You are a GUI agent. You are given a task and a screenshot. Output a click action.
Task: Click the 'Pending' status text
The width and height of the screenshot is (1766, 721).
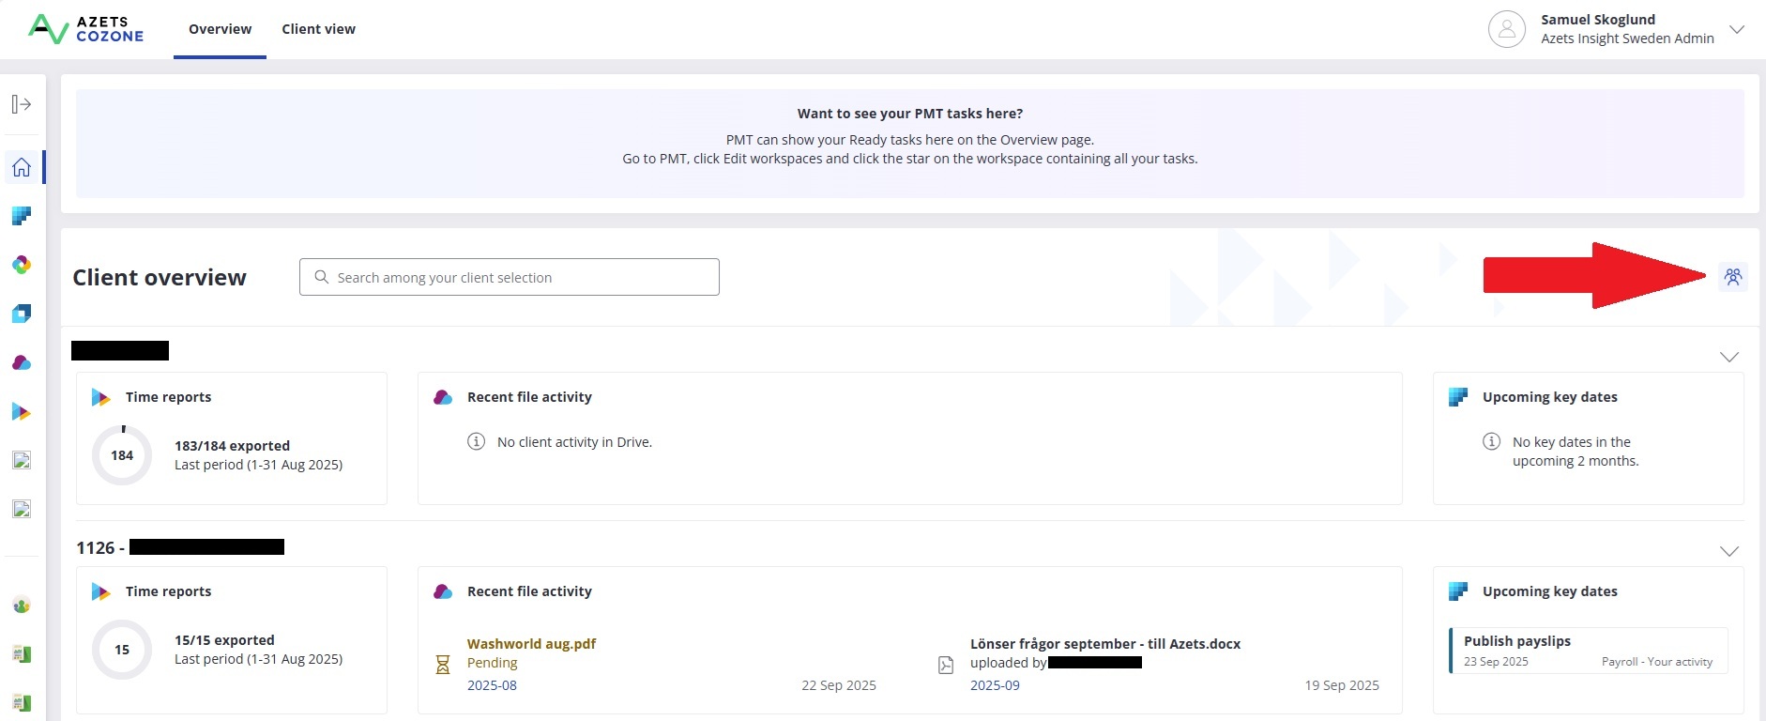(492, 663)
